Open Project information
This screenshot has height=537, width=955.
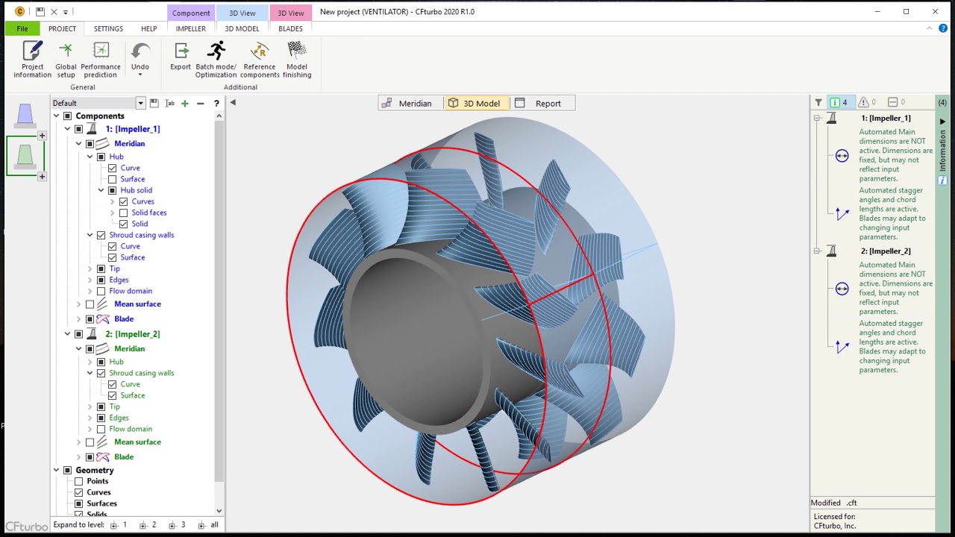(x=32, y=60)
